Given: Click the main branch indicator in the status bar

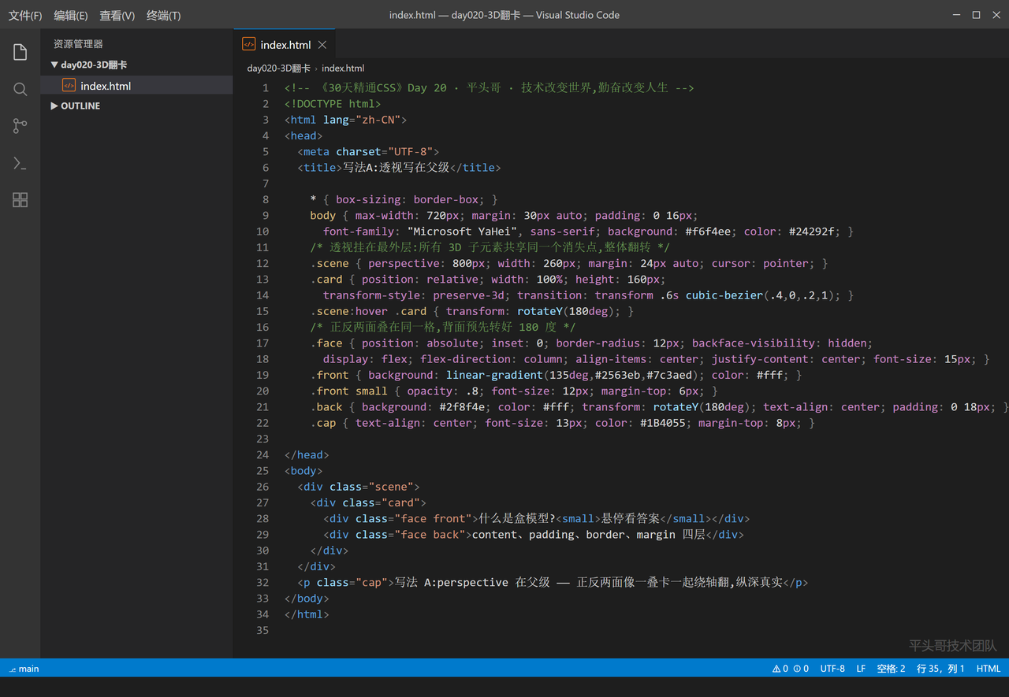Looking at the screenshot, I should [x=24, y=669].
